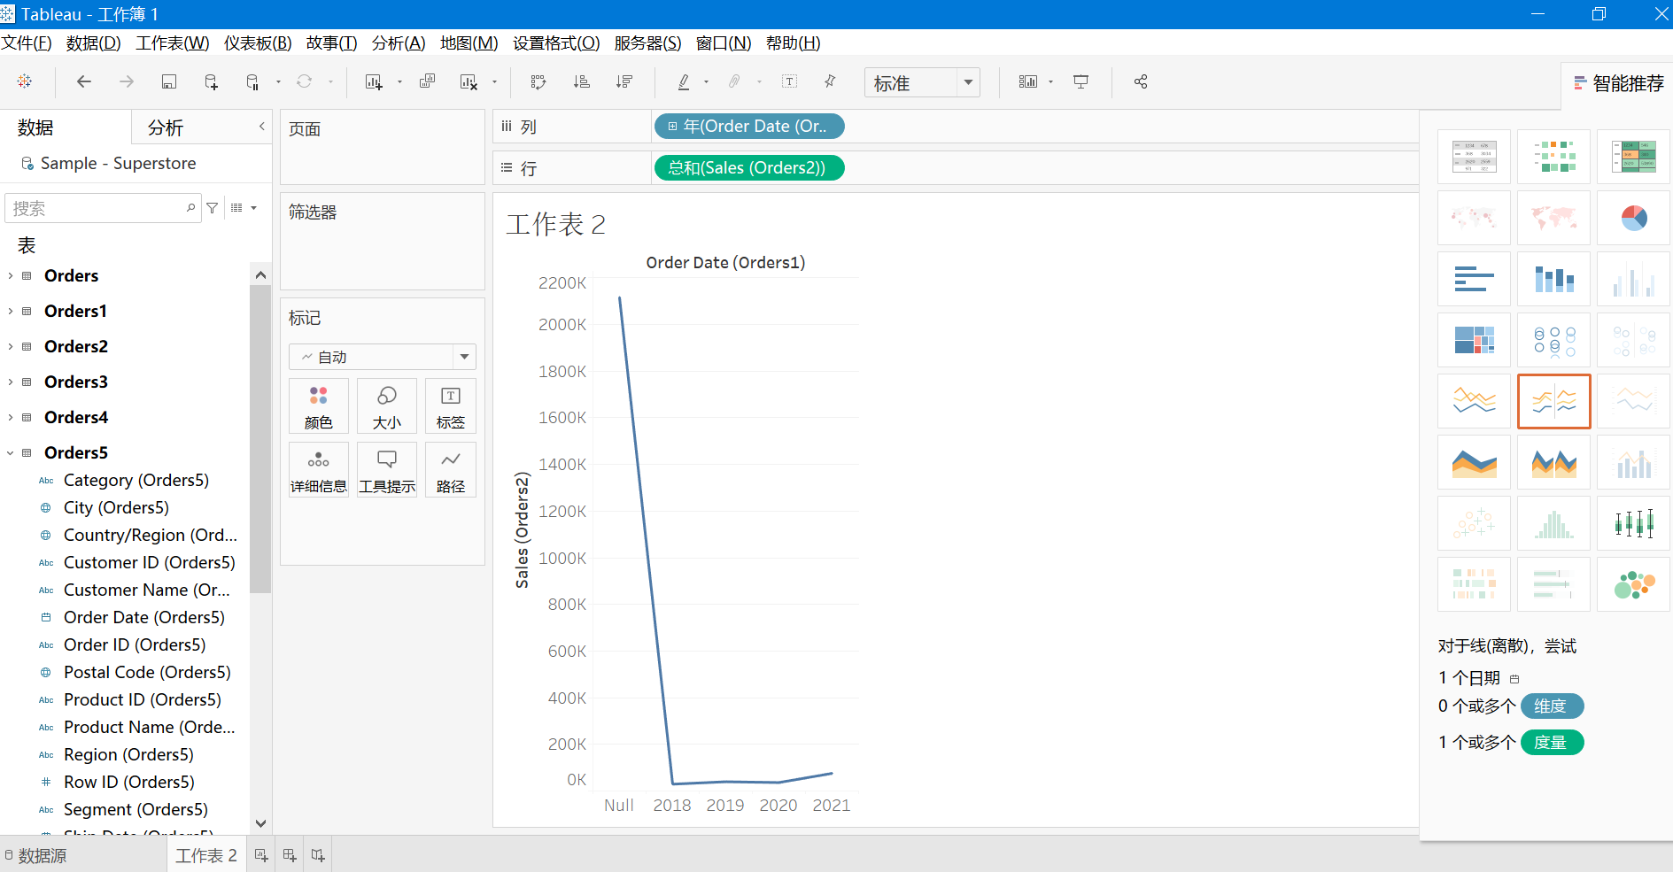The height and width of the screenshot is (872, 1673).
Task: Click new dashboard tab icon
Action: click(290, 855)
